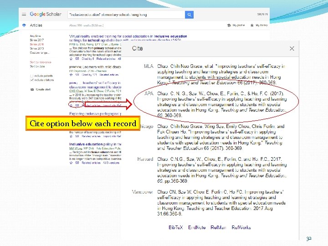Open Inclusive education policy result title
This screenshot has height=246, width=328.
95,144
